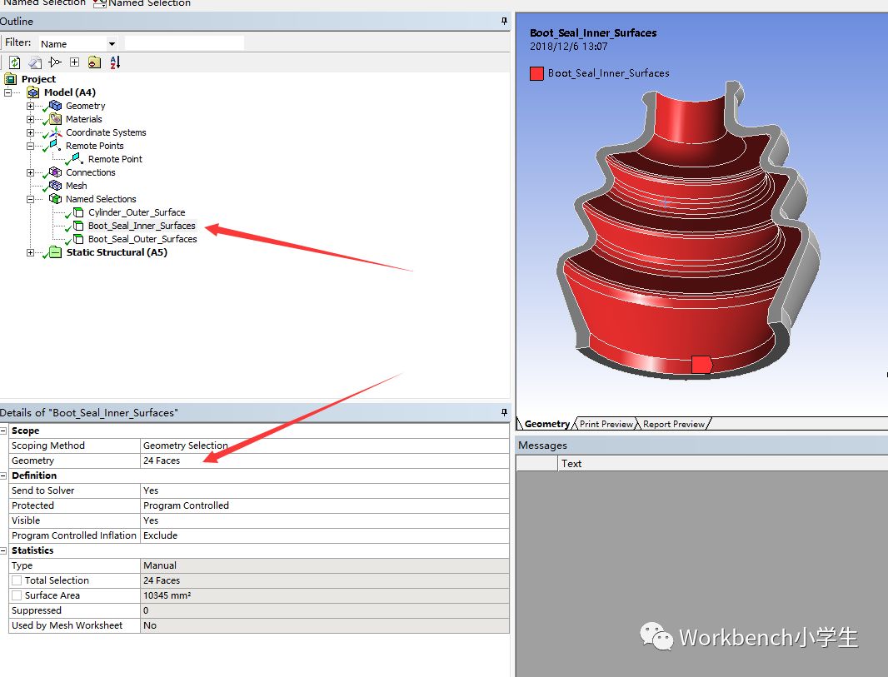Open the Filter Name dropdown
Viewport: 888px width, 677px height.
112,43
